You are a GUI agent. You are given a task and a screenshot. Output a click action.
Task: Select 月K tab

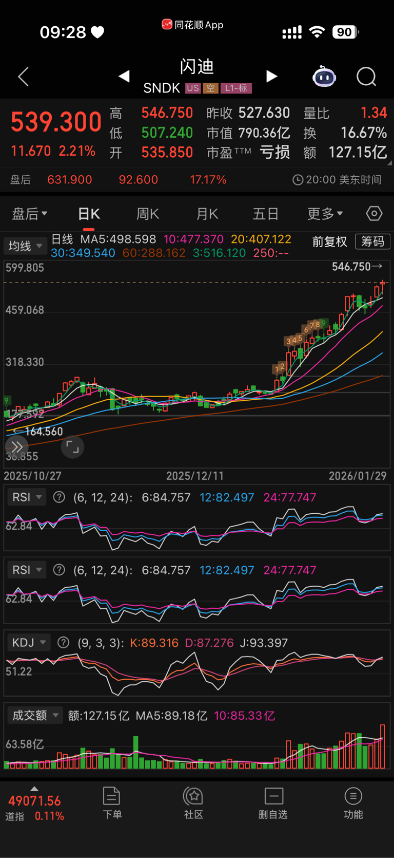[207, 214]
